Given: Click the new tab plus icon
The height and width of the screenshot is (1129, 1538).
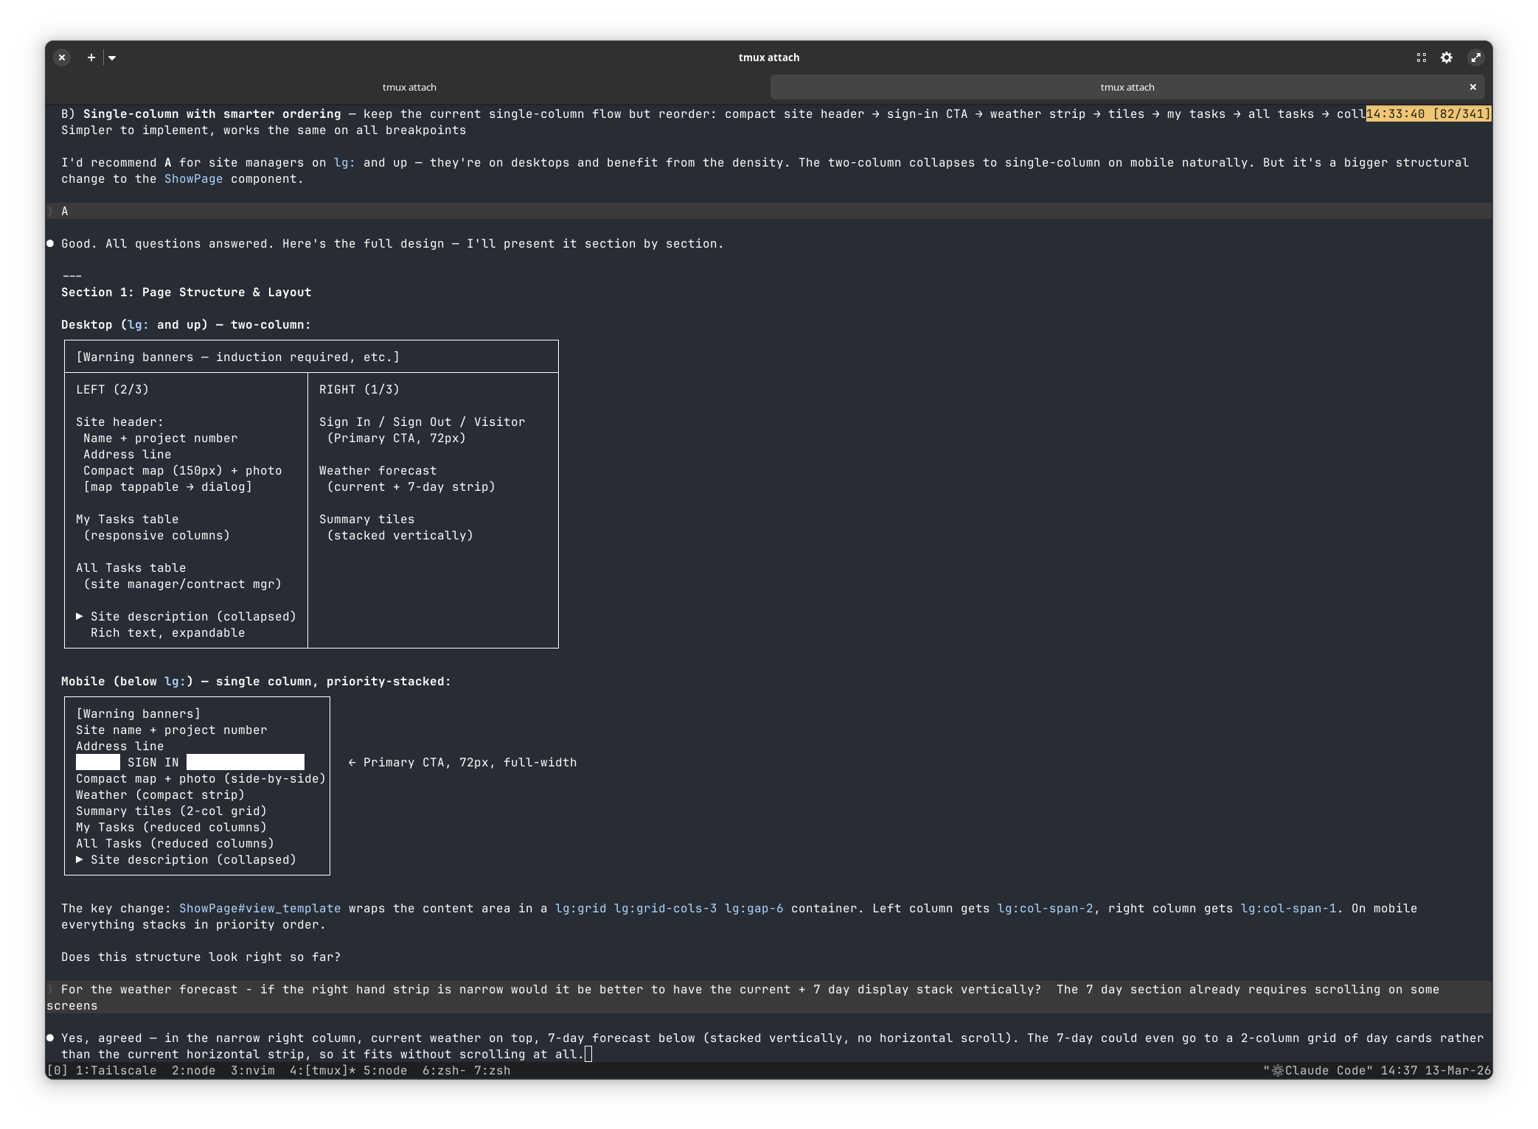Looking at the screenshot, I should tap(91, 57).
